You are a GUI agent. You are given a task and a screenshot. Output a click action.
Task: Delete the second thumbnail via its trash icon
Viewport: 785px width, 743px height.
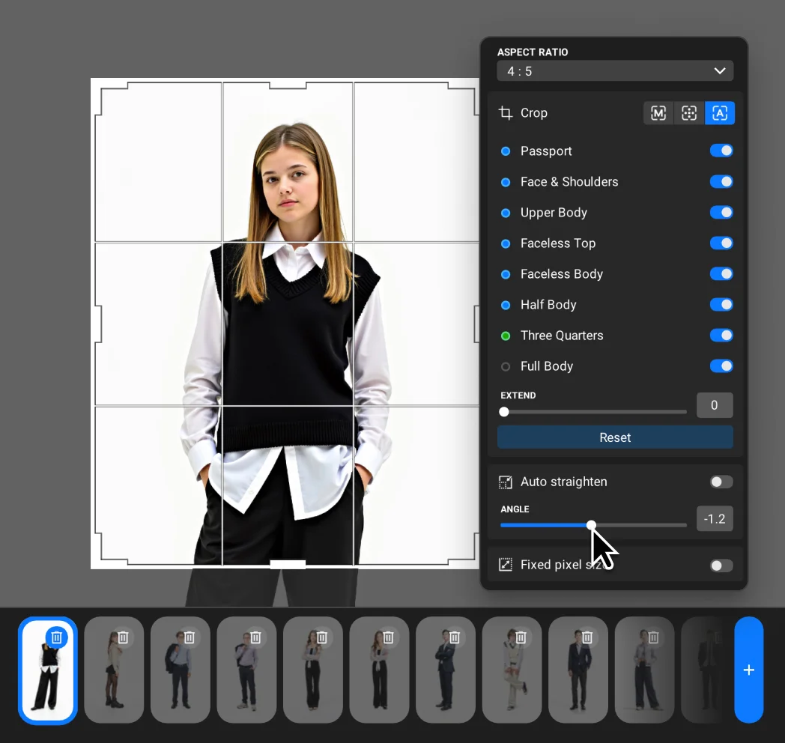click(124, 637)
